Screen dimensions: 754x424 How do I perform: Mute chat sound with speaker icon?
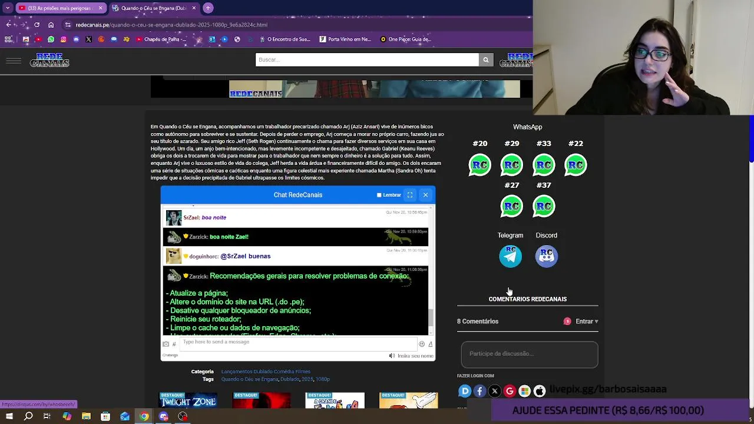pos(392,356)
